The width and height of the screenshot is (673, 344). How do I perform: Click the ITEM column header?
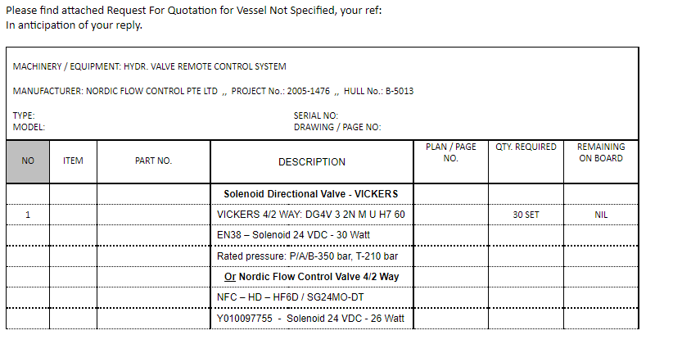(73, 161)
